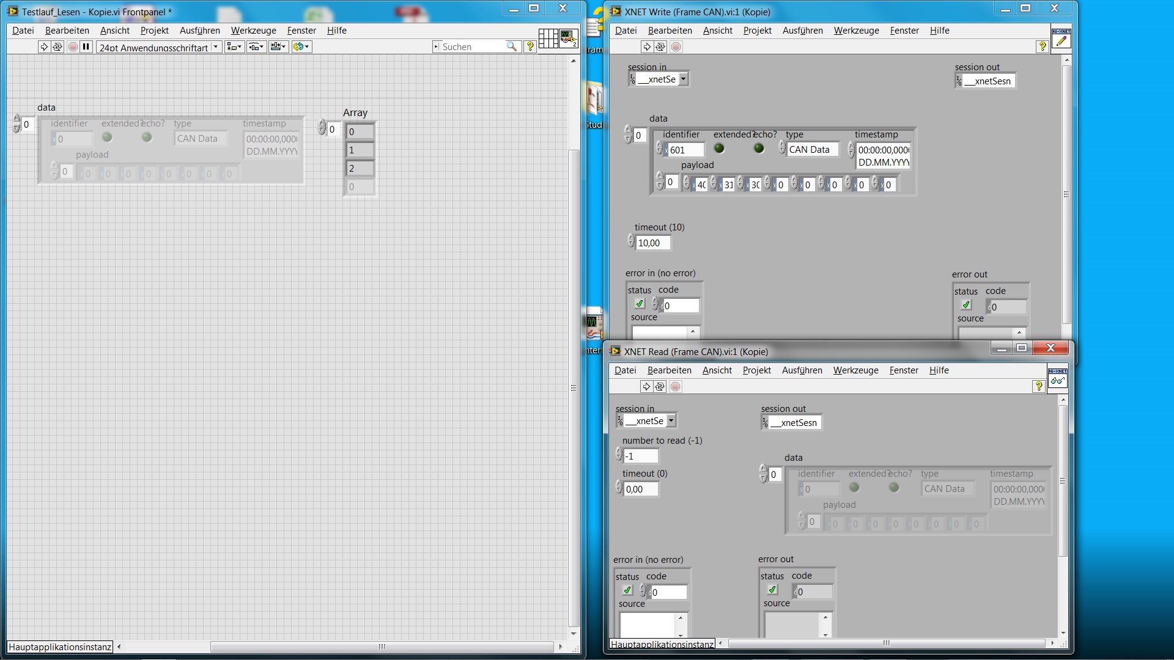Viewport: 1174px width, 660px height.
Task: Open Ausführen menu in XNET Read window
Action: [x=802, y=370]
